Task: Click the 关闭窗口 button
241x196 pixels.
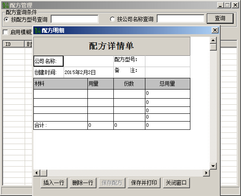Action: pos(176,183)
